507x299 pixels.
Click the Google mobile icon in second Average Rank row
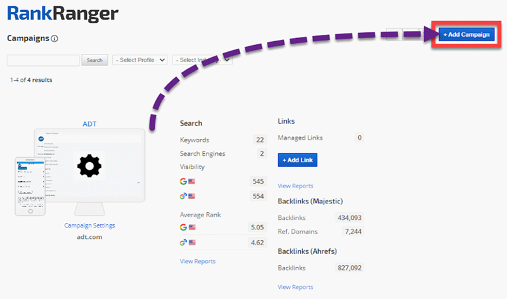(x=184, y=242)
